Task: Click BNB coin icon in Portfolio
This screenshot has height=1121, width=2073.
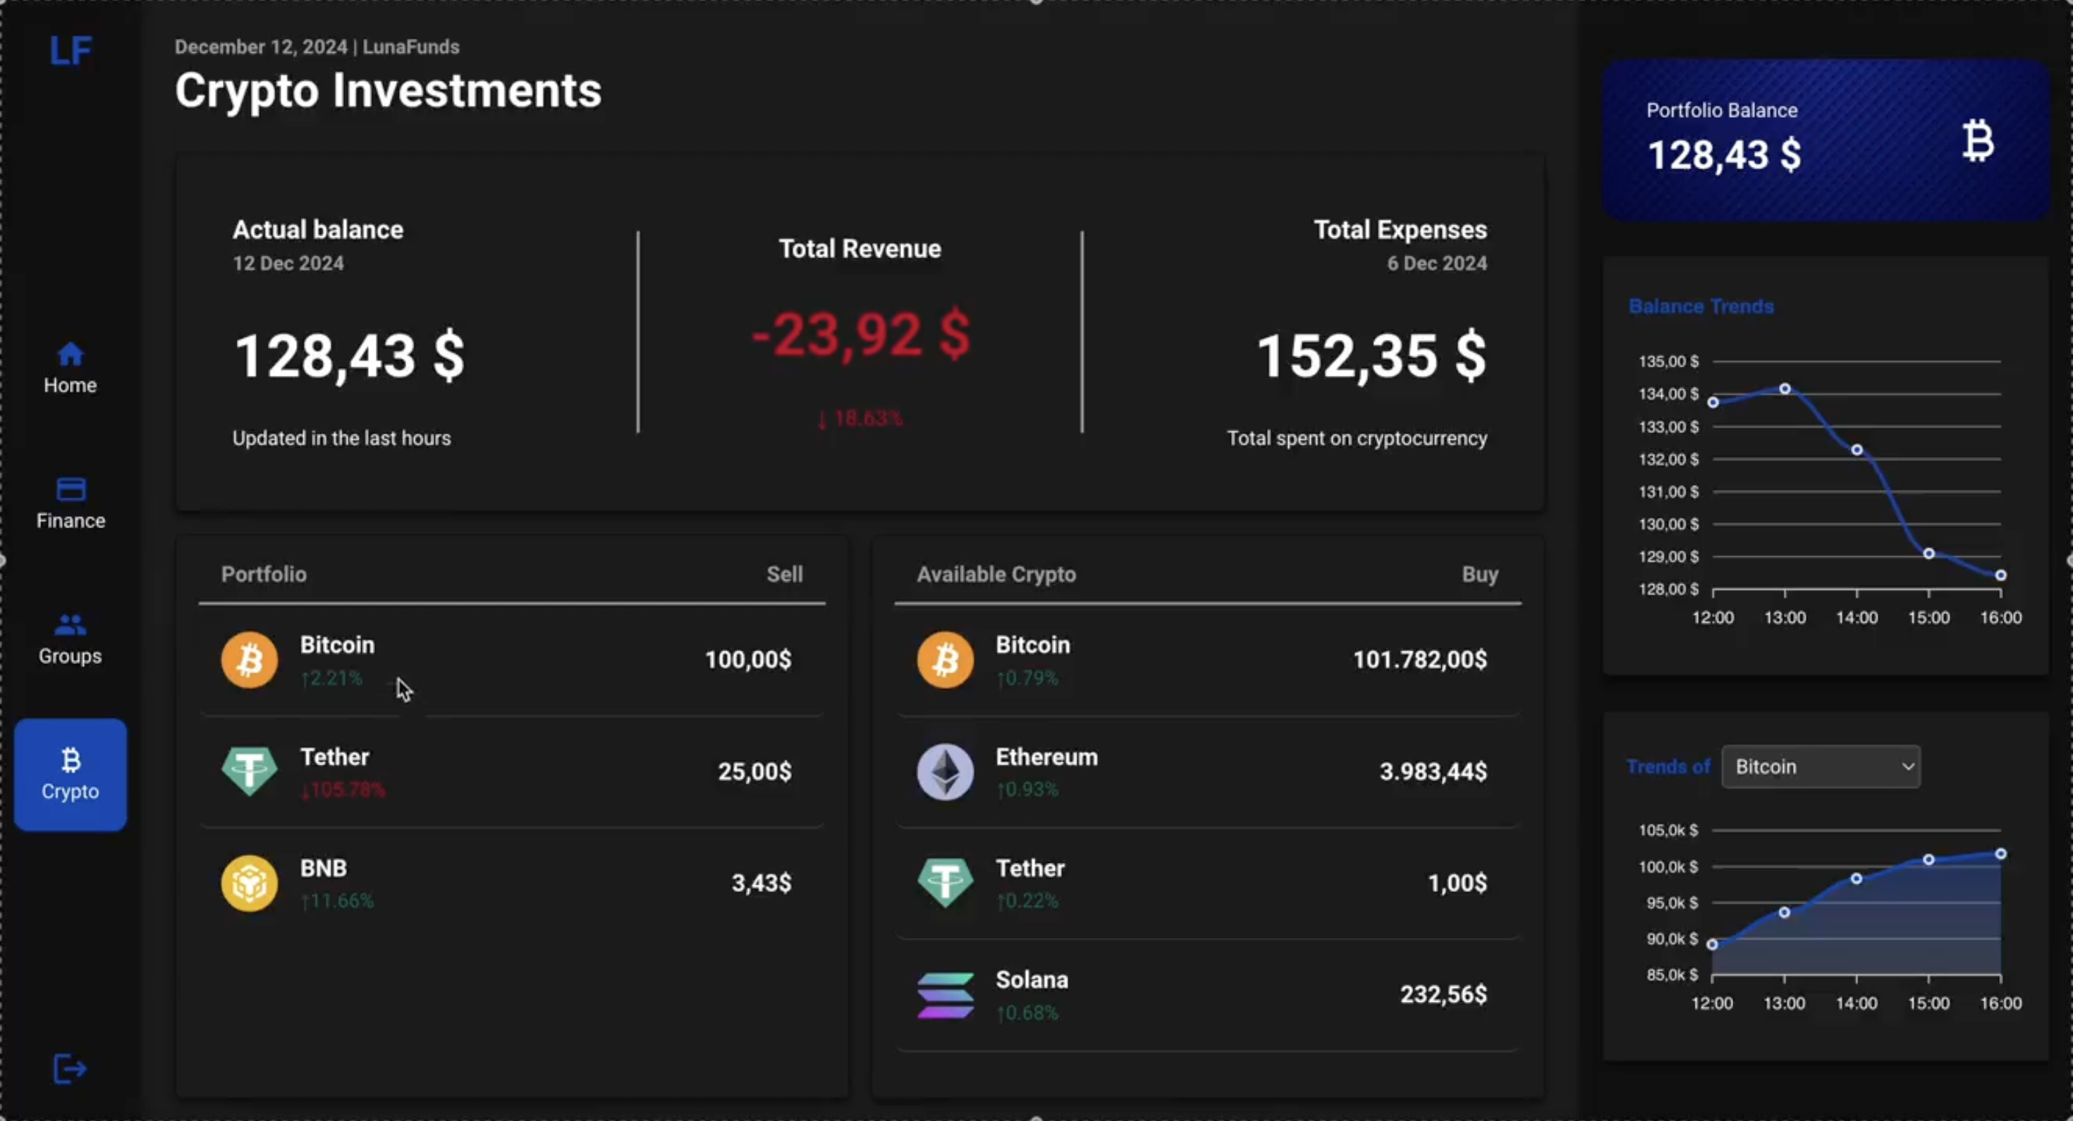Action: click(250, 883)
